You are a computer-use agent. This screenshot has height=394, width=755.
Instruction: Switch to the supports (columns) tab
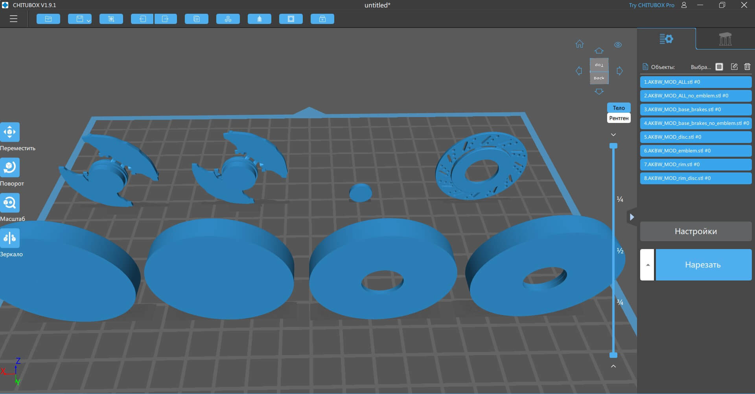725,39
